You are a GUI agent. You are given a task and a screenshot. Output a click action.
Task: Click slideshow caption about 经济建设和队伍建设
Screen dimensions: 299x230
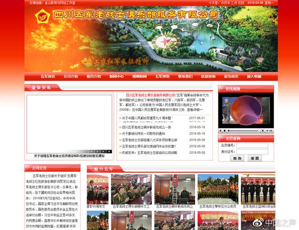coord(69,156)
